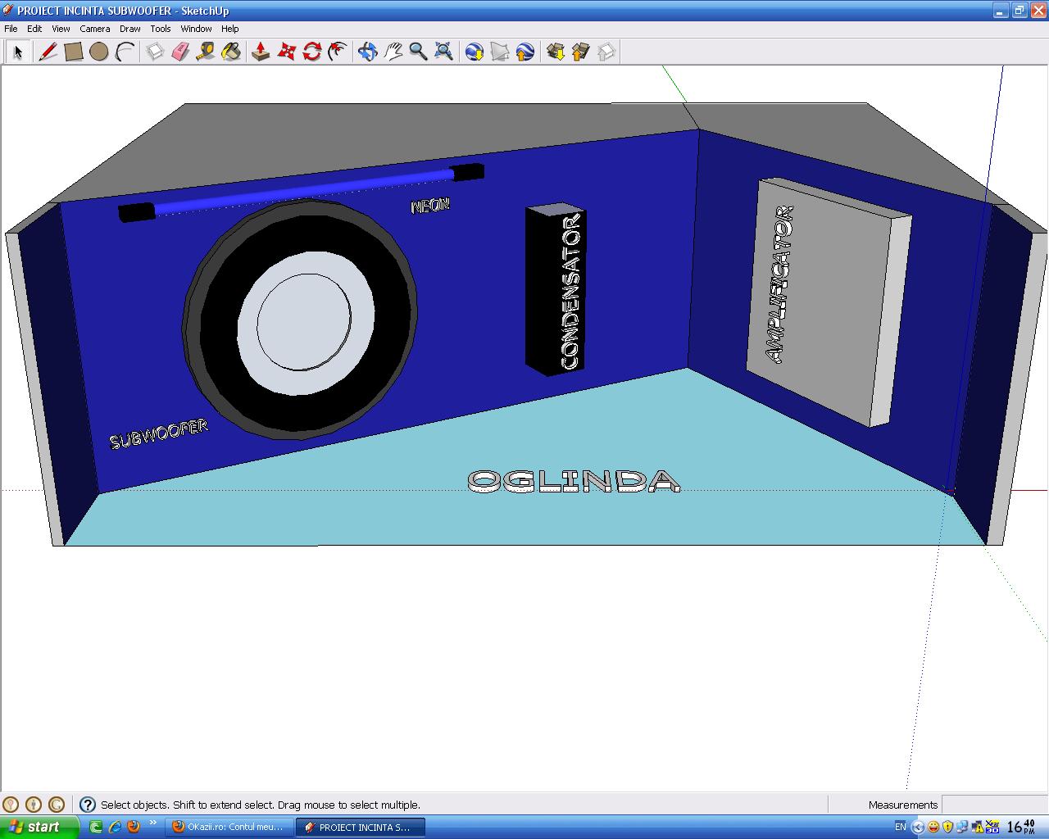1049x839 pixels.
Task: Open the Camera menu
Action: tap(95, 29)
